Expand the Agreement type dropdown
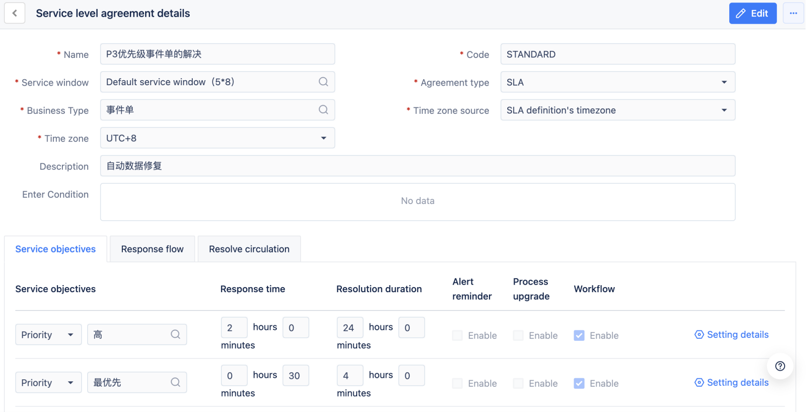This screenshot has height=412, width=806. tap(724, 82)
